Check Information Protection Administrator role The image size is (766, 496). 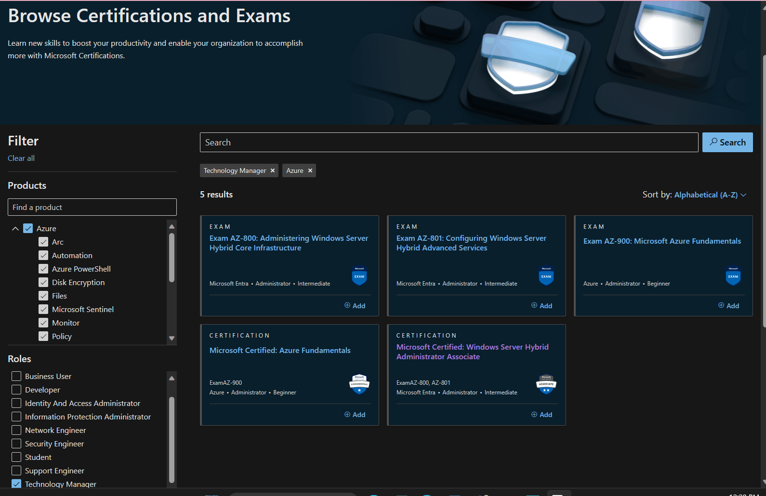(16, 417)
